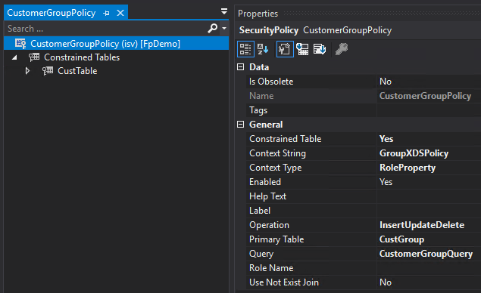
Task: Click the Alphabetical sort icon in Properties
Action: 263,49
